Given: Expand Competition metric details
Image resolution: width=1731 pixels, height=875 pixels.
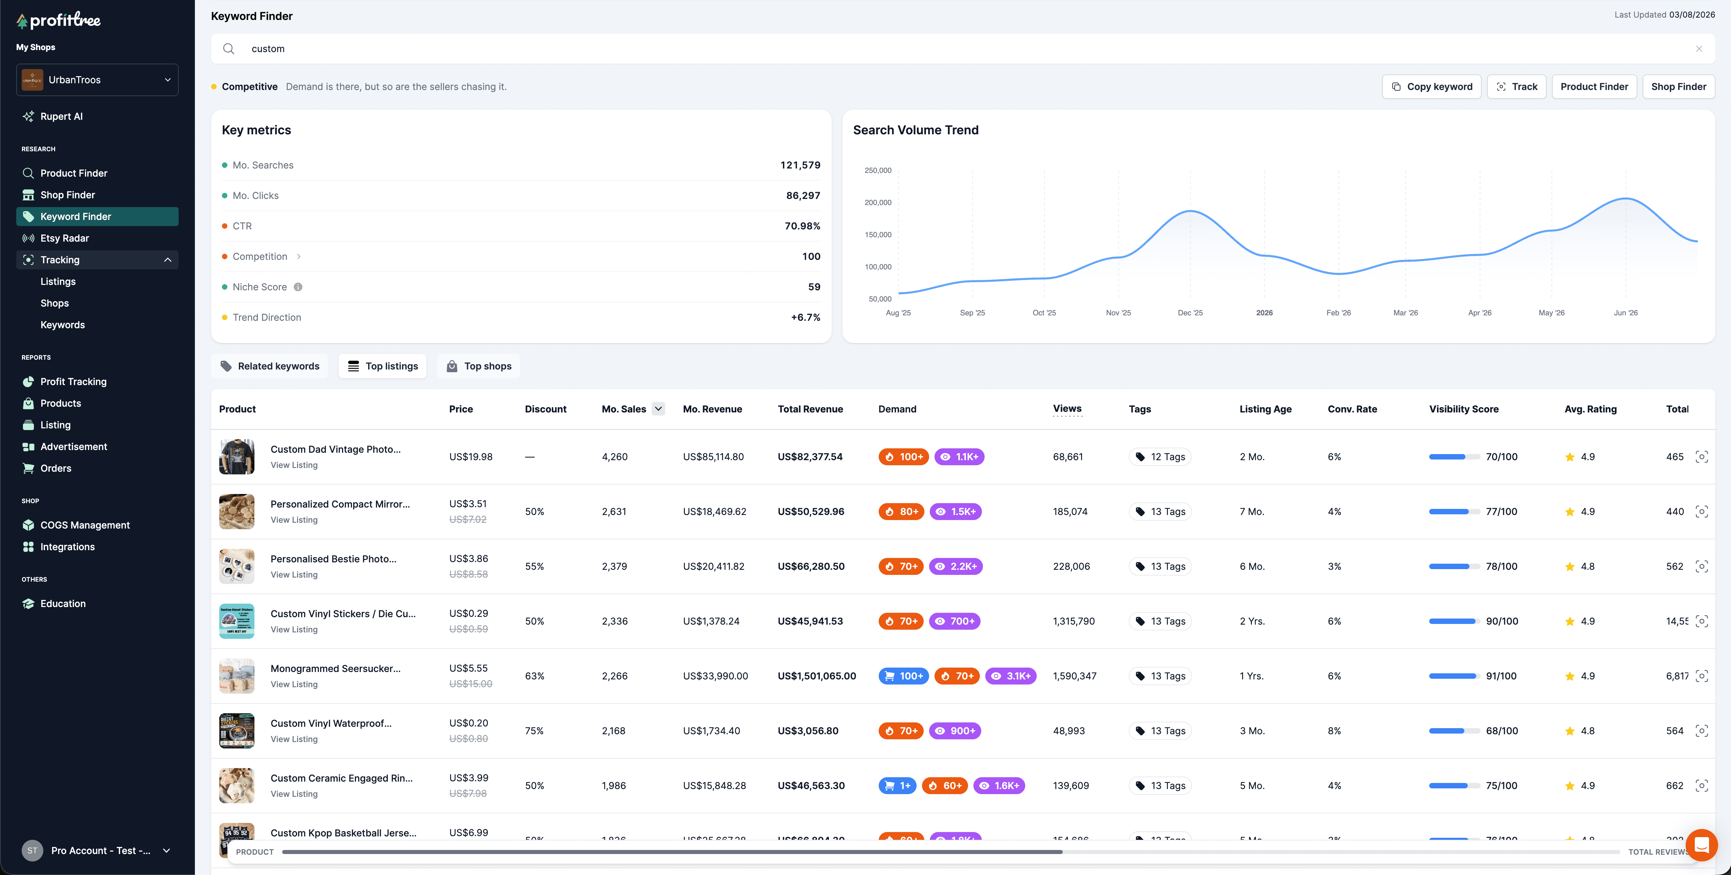Looking at the screenshot, I should [x=299, y=257].
